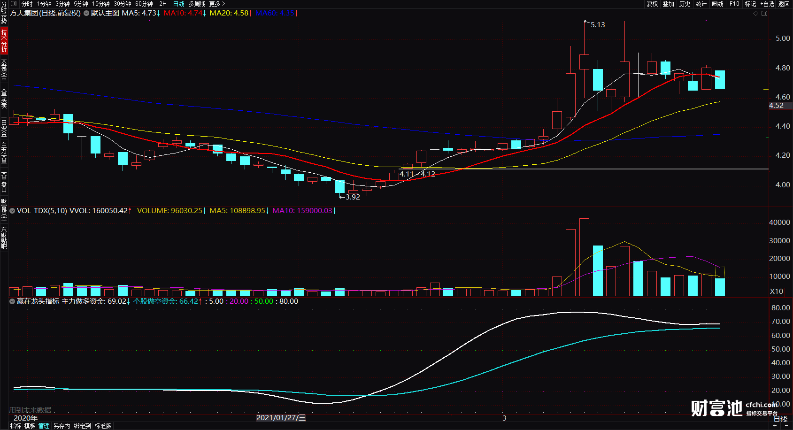Viewport: 793px width, 430px height.
Task: Open the 多周期 multi-period view
Action: pyautogui.click(x=197, y=4)
